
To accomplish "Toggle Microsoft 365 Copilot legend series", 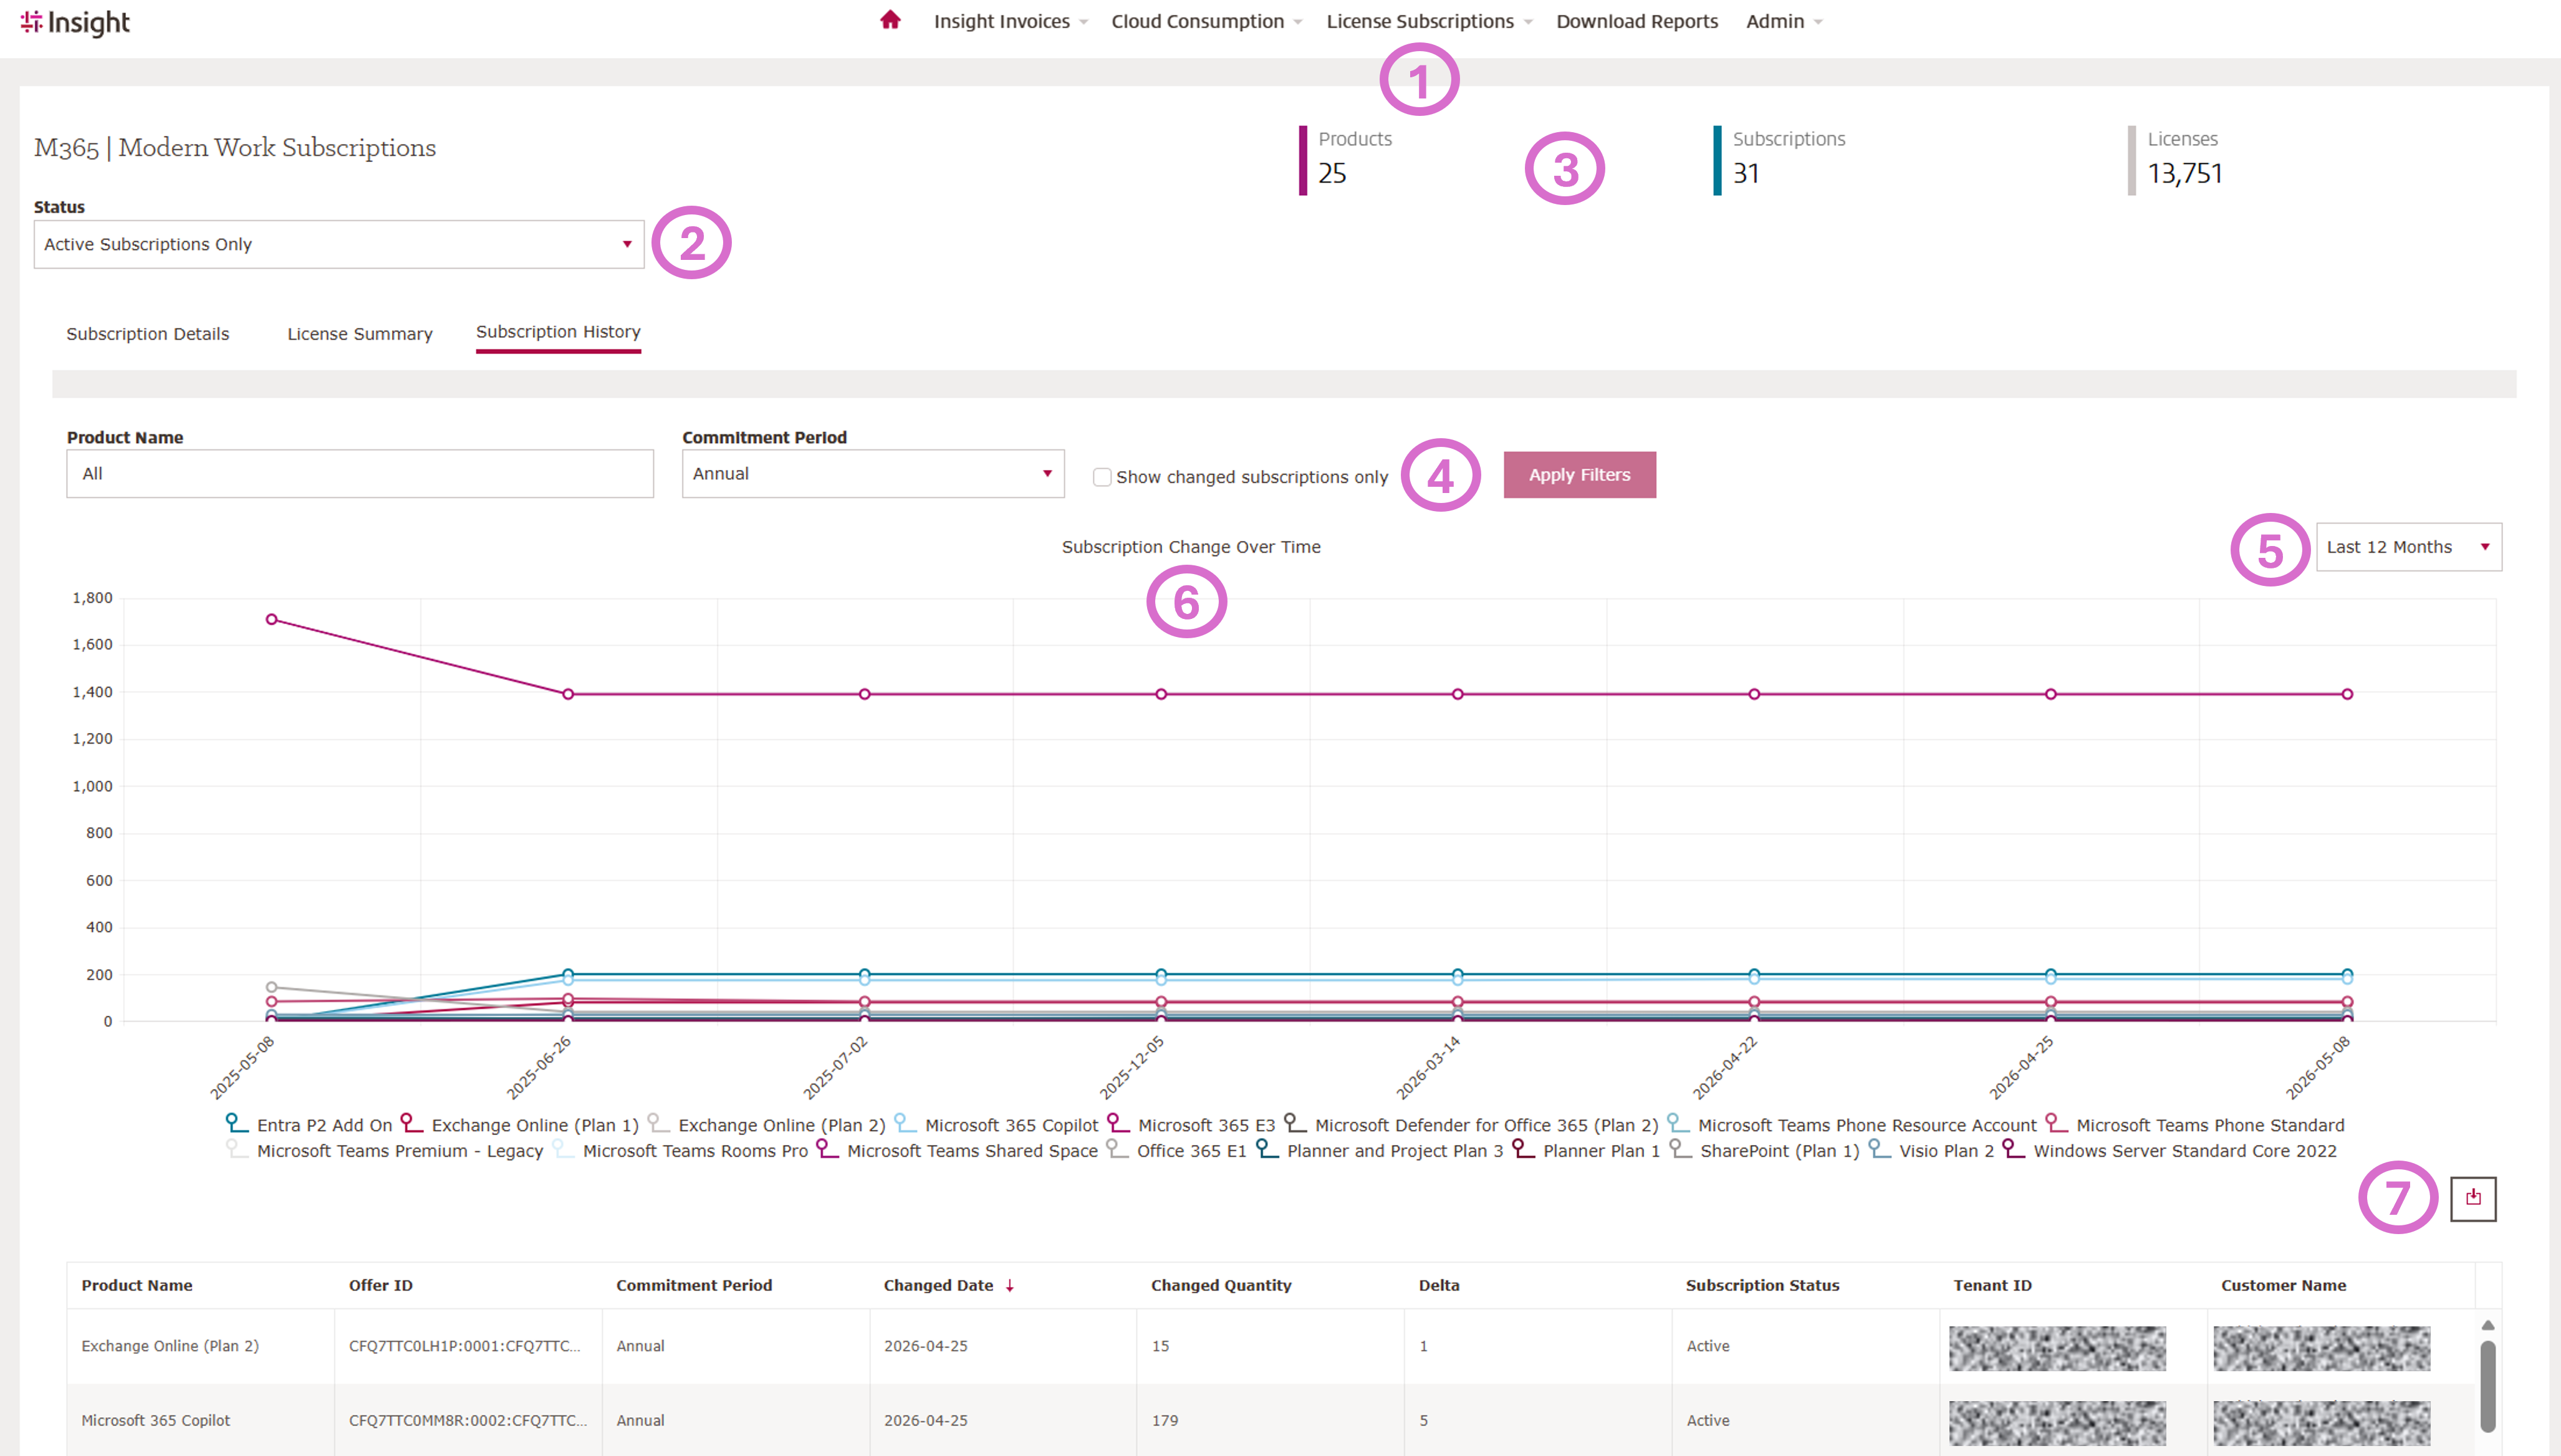I will pos(996,1125).
